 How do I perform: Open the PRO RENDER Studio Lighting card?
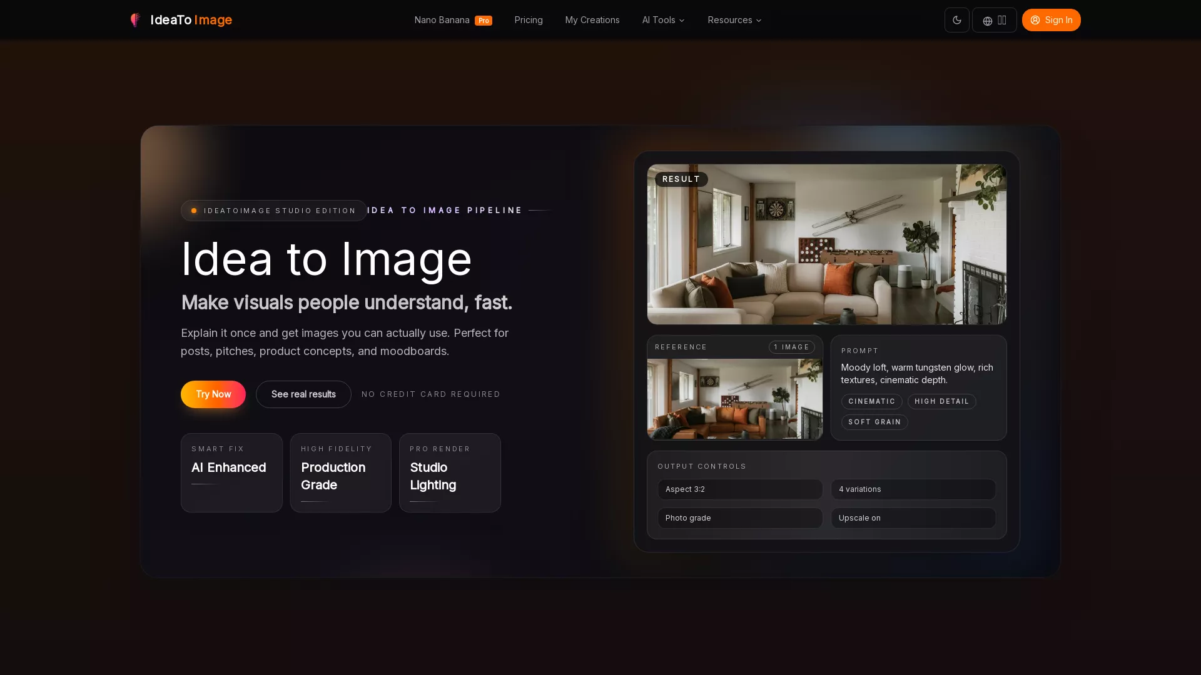(450, 472)
